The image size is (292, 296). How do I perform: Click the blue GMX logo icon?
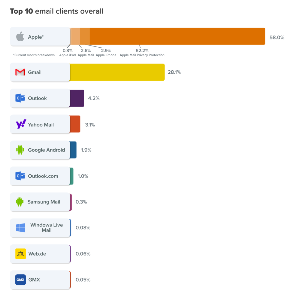tap(21, 279)
